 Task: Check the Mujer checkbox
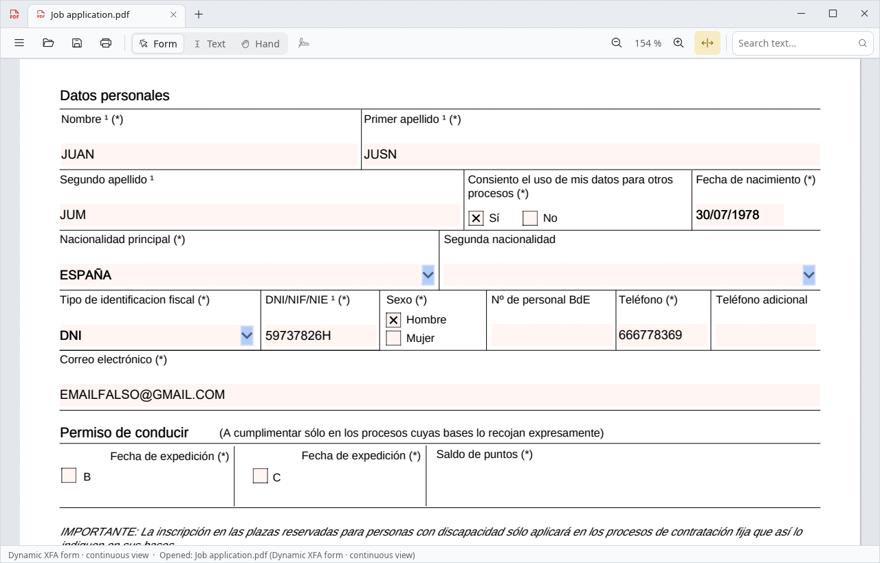click(x=393, y=338)
